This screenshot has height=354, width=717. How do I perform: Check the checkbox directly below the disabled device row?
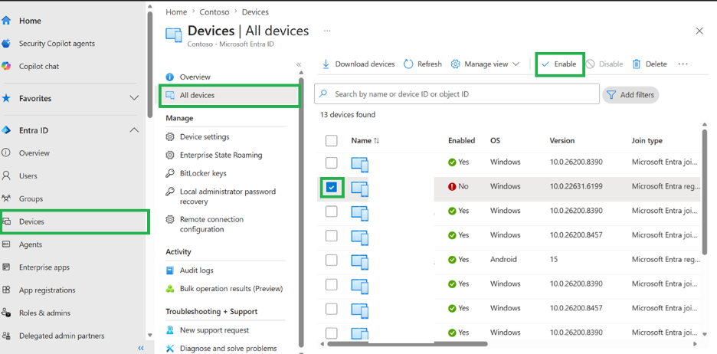point(332,211)
